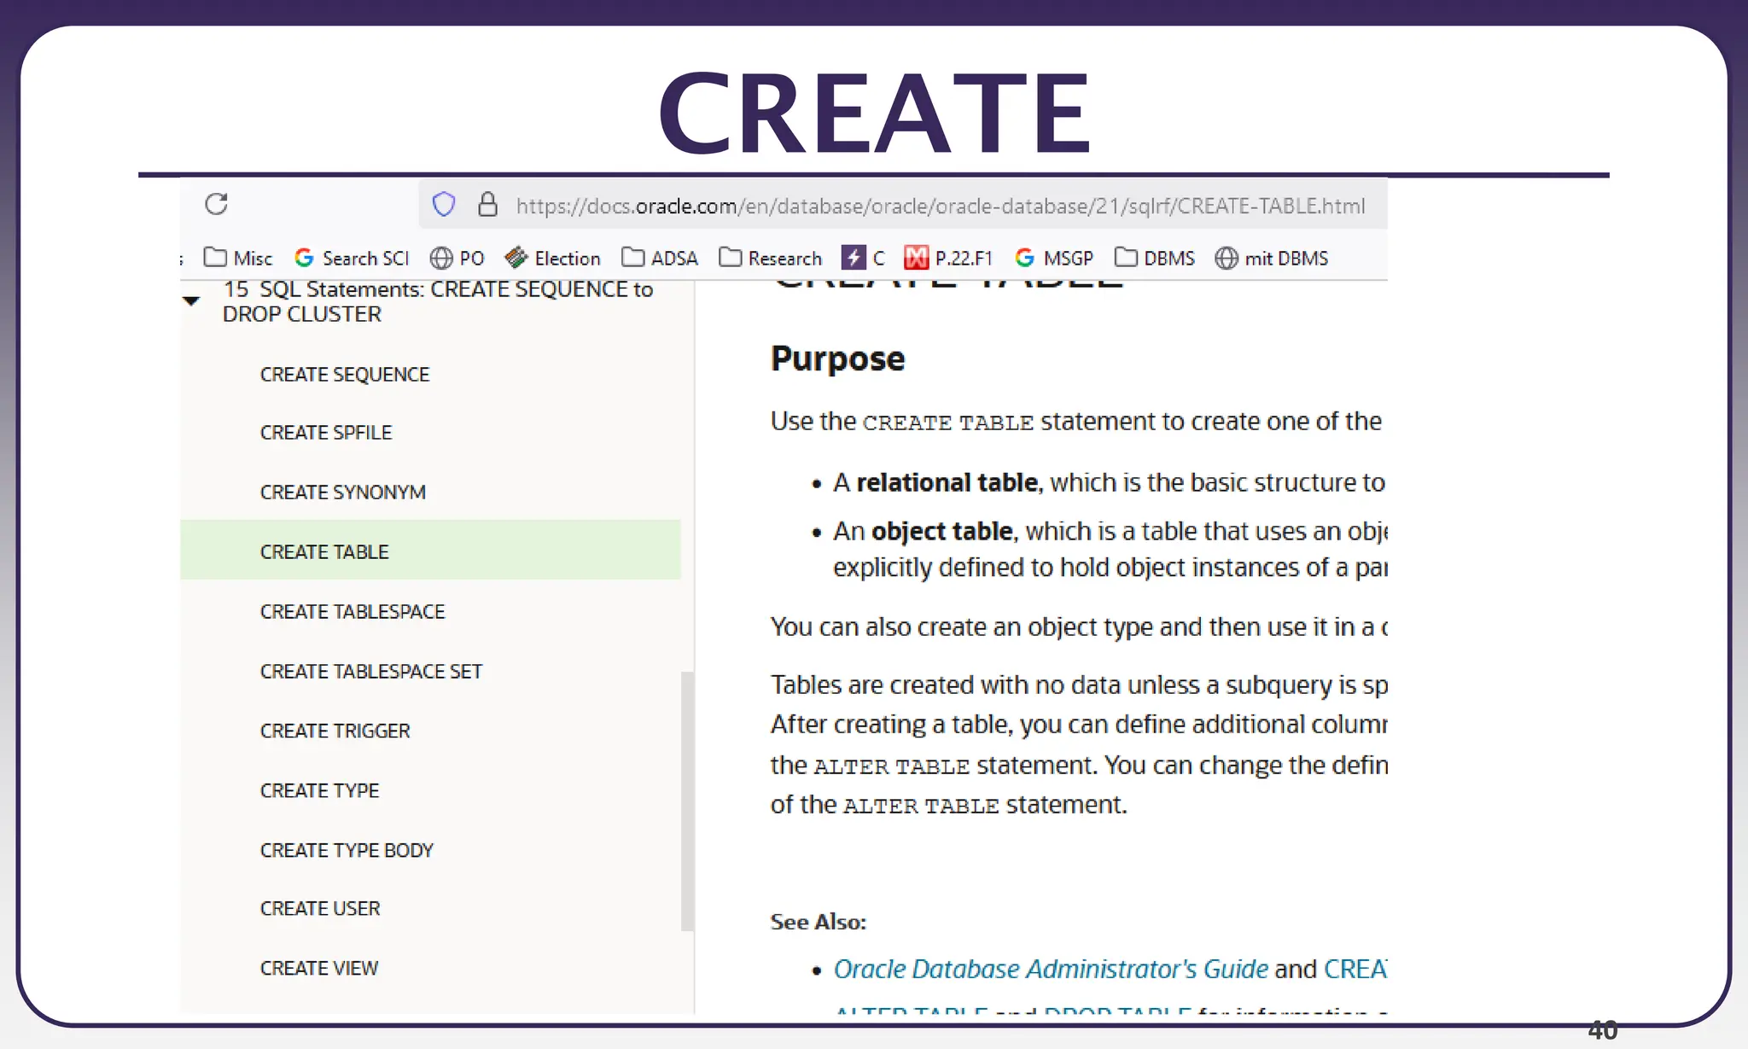Select CREATE TRIGGER in the sidebar
Screen dimensions: 1748x1049
tap(335, 731)
